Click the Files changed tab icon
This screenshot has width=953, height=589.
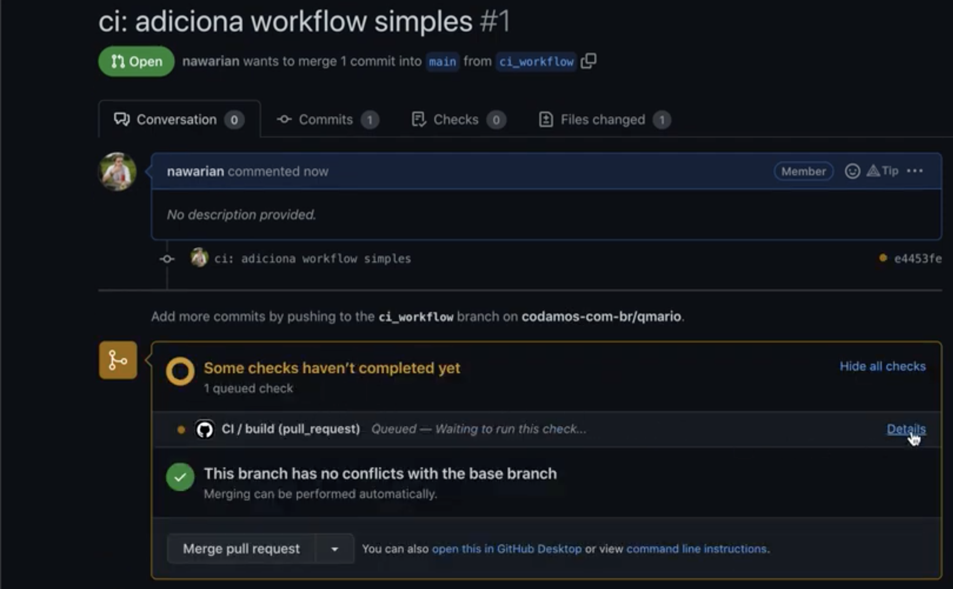[545, 119]
